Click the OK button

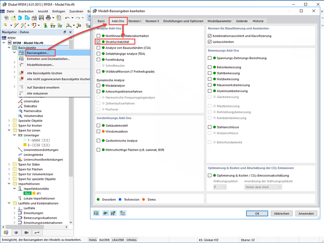coord(257,214)
